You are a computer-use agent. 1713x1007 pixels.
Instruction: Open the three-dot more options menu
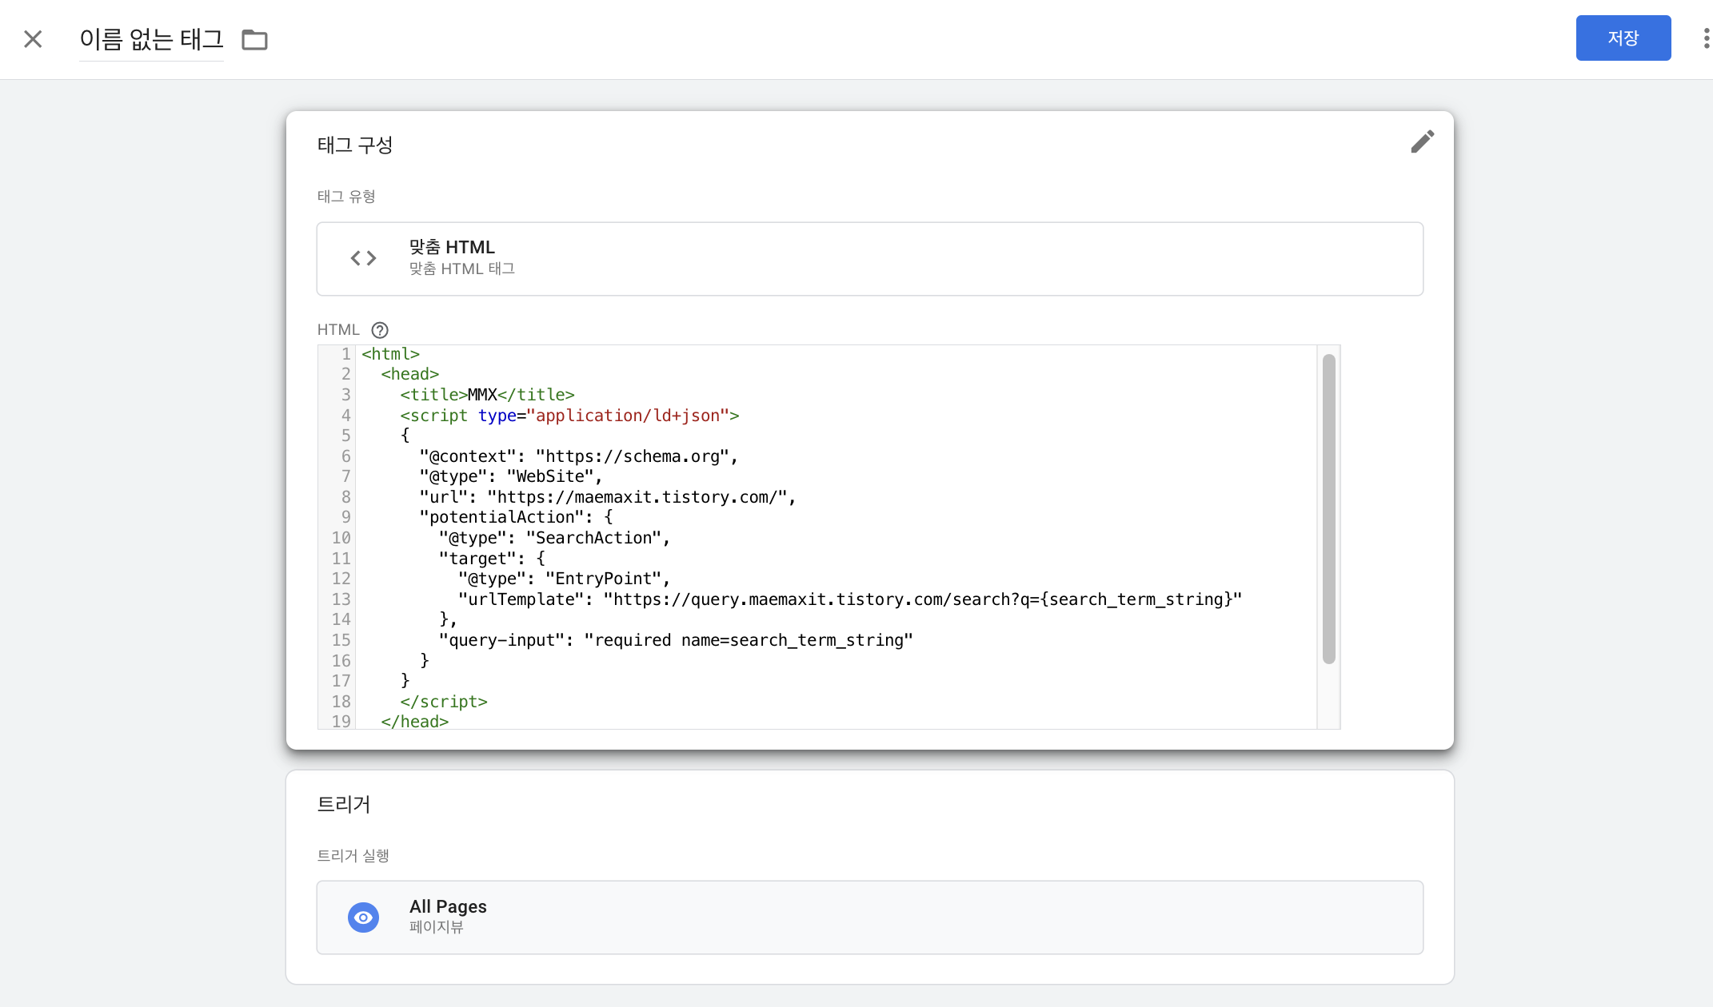pos(1706,38)
